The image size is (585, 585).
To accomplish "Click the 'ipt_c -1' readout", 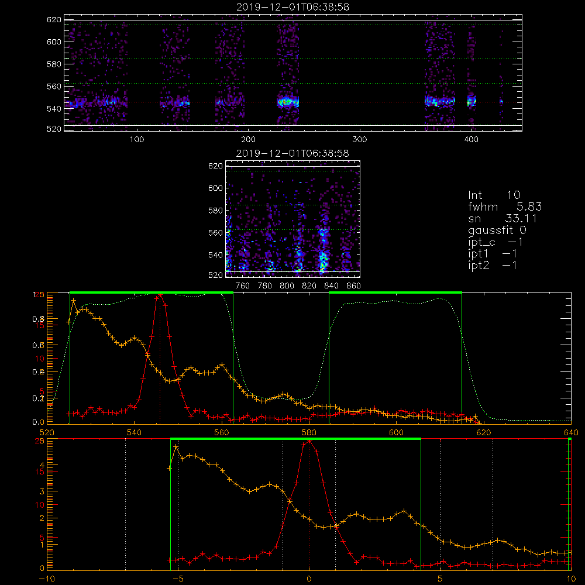I will (495, 242).
